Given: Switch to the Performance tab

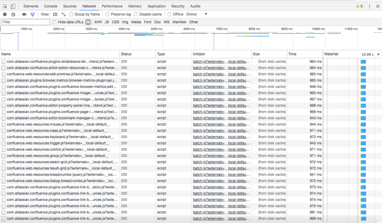Looking at the screenshot, I should (112, 6).
